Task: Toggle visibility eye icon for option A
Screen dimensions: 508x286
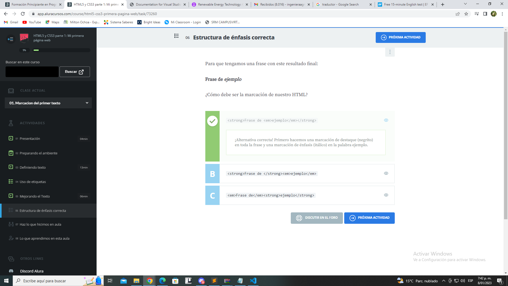Action: 386,120
